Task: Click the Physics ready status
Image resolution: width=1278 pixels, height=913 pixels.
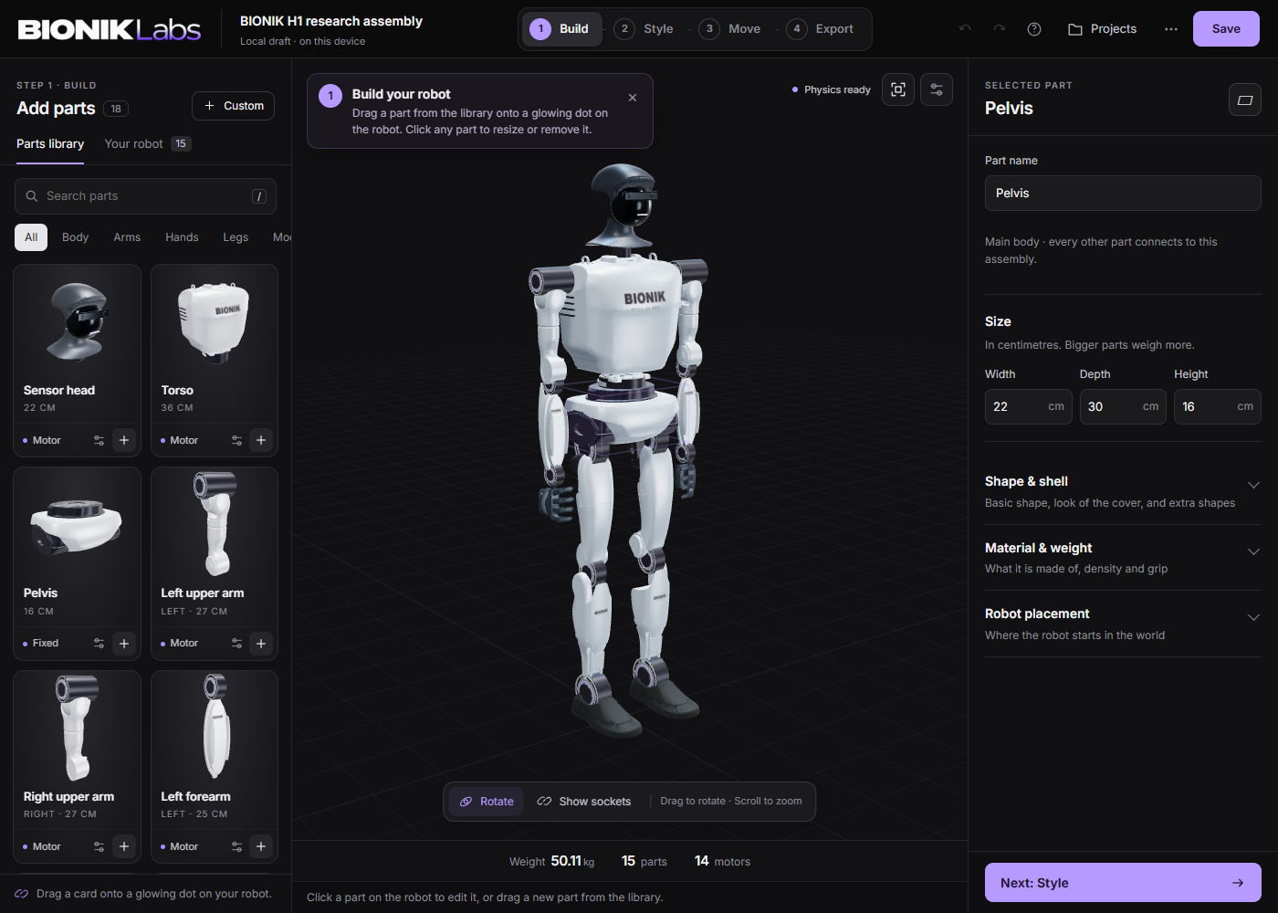Action: coord(831,89)
